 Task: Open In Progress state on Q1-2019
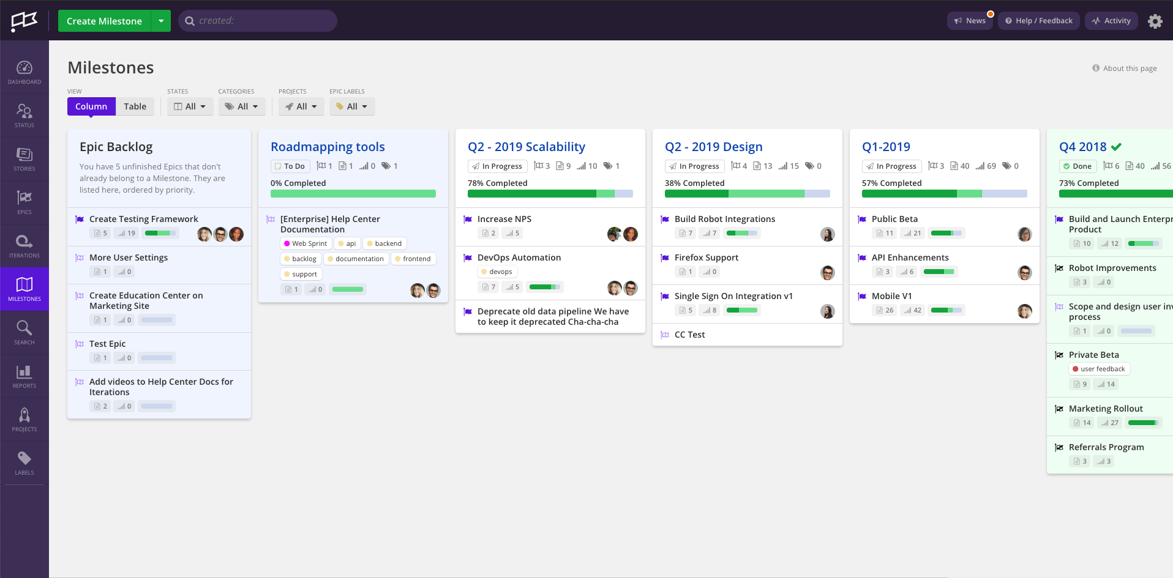(891, 166)
